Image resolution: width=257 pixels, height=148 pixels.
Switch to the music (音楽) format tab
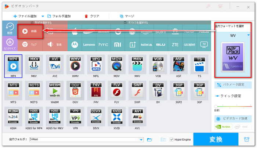(x=55, y=44)
